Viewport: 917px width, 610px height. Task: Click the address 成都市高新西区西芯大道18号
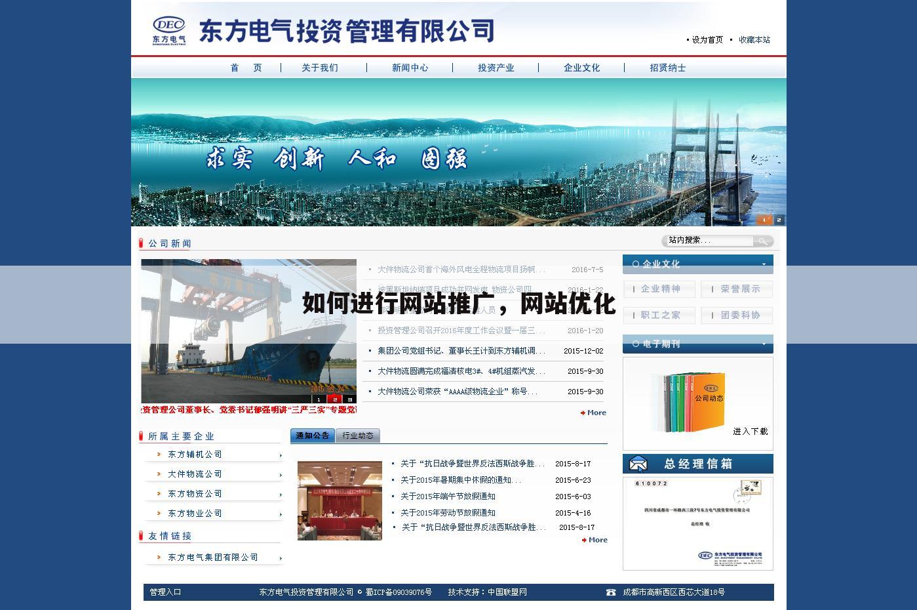pos(674,592)
